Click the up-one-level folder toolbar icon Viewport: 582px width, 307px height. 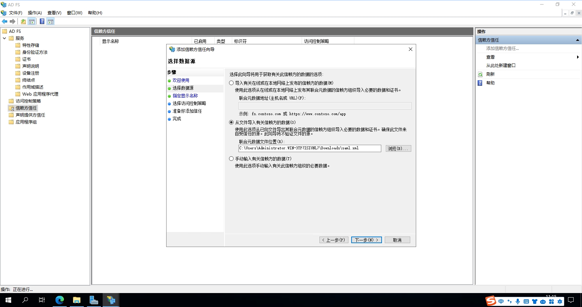23,22
